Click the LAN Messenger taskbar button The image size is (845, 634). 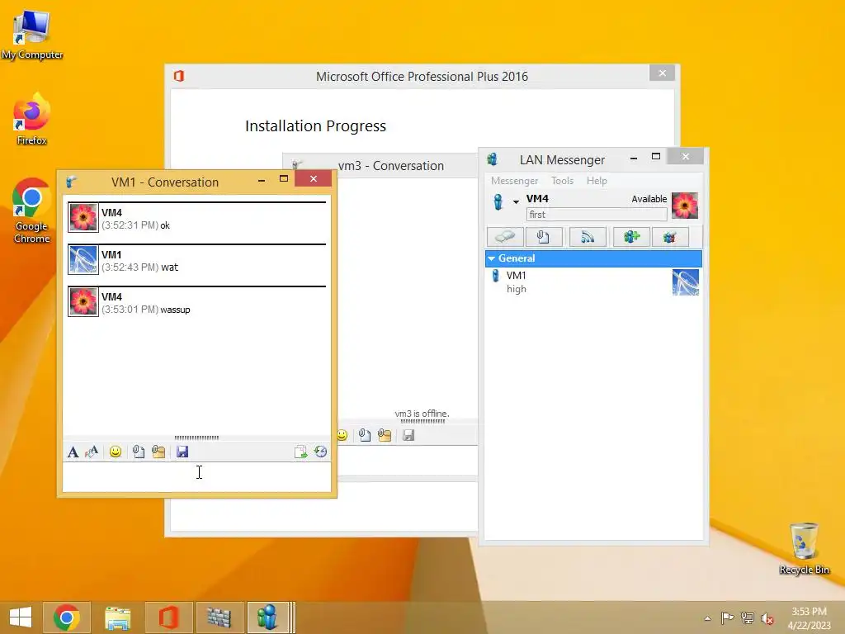click(271, 617)
